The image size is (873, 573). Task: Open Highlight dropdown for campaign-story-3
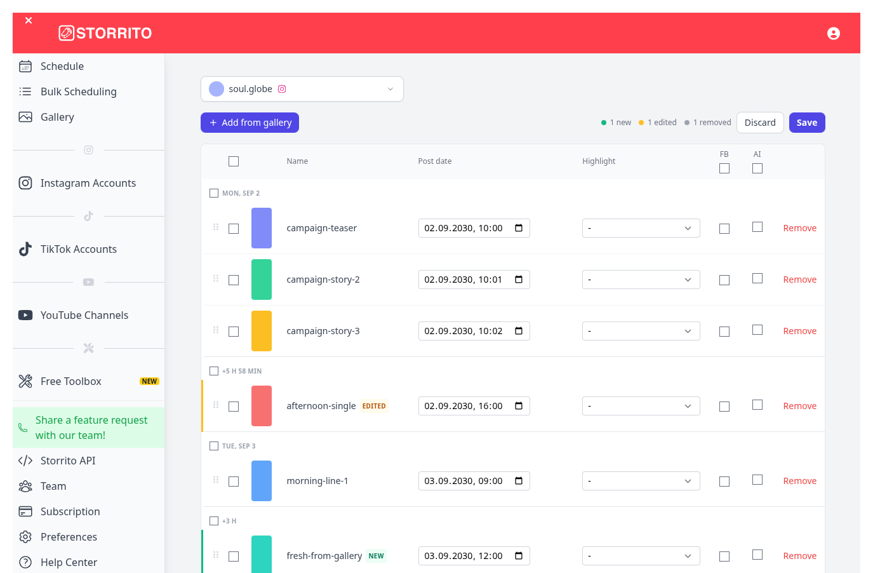pos(641,331)
